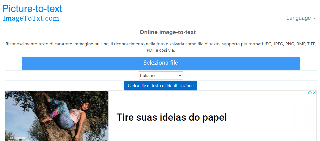Click the ad info icon
Viewport: 320px width, 141px height.
[310, 93]
